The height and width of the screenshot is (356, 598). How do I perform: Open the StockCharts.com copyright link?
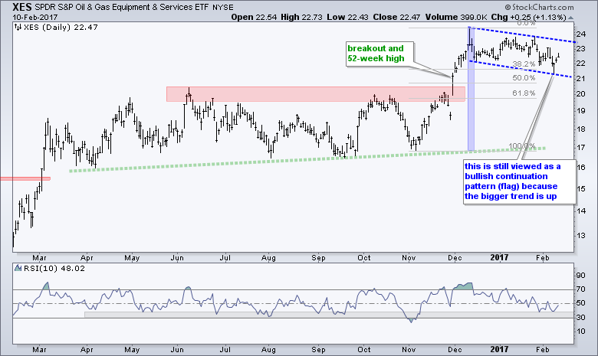coord(539,7)
